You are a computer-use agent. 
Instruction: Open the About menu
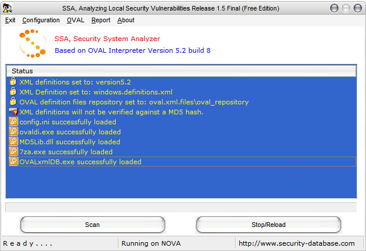[x=126, y=20]
